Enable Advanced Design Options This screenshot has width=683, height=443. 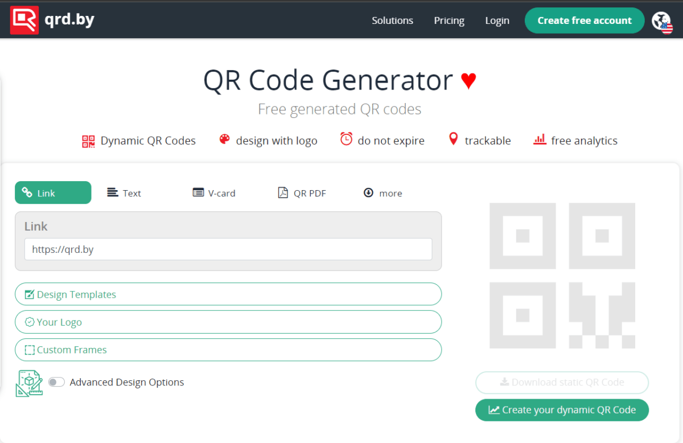[56, 382]
